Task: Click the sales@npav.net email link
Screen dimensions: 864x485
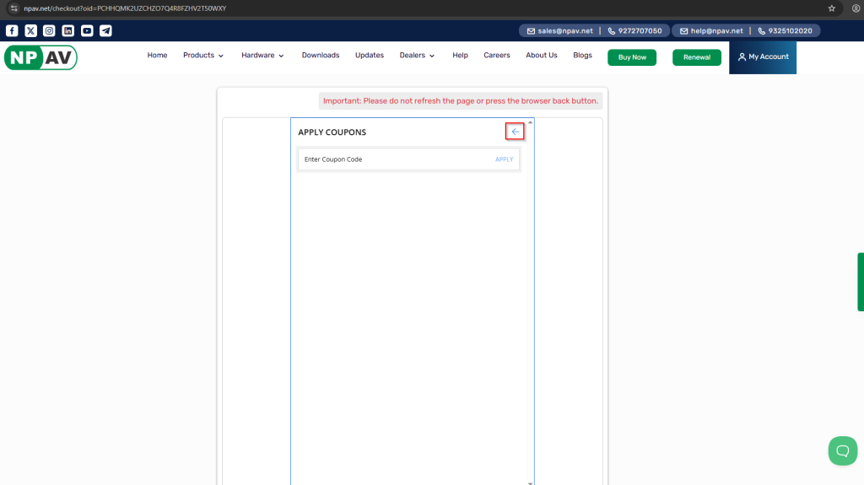Action: 559,30
